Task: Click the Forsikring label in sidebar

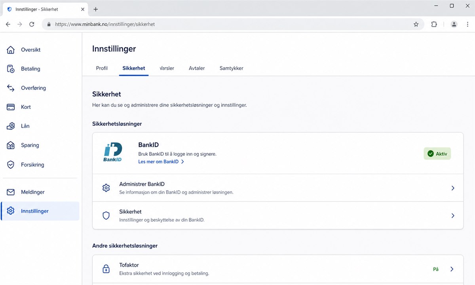Action: point(32,165)
